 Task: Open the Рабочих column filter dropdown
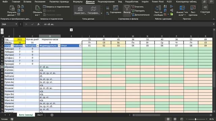point(24,46)
